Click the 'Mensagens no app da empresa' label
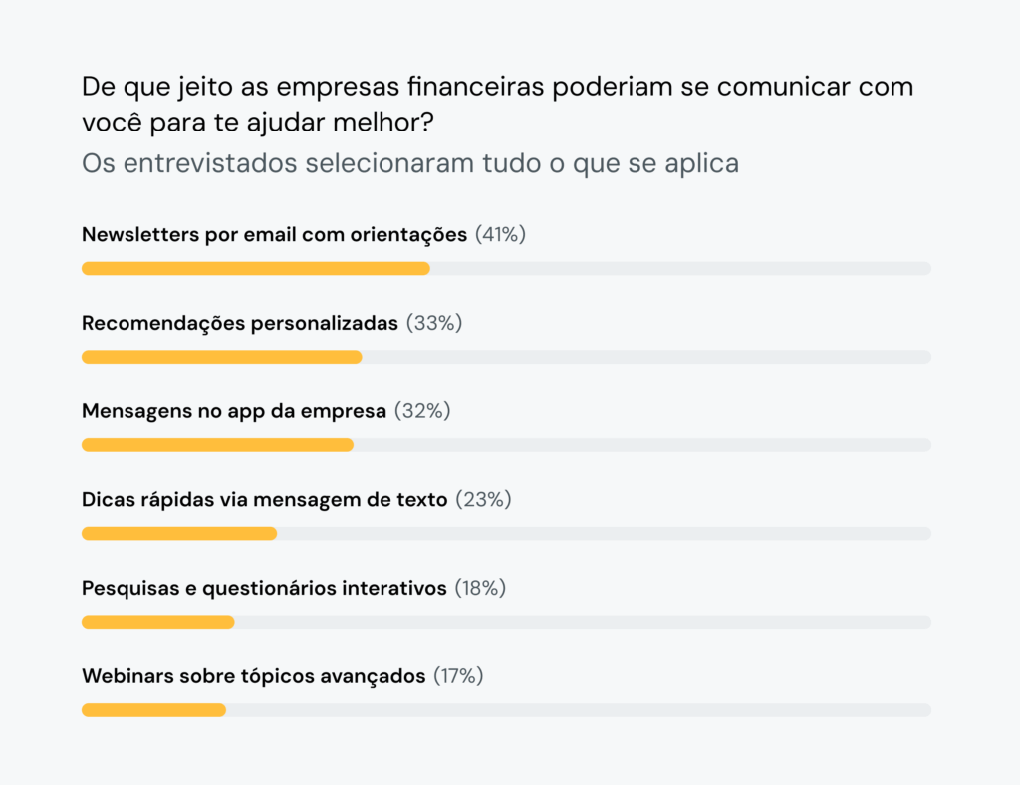The width and height of the screenshot is (1020, 785). pyautogui.click(x=234, y=411)
